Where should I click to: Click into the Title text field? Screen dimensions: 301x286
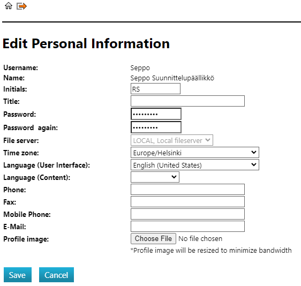188,101
